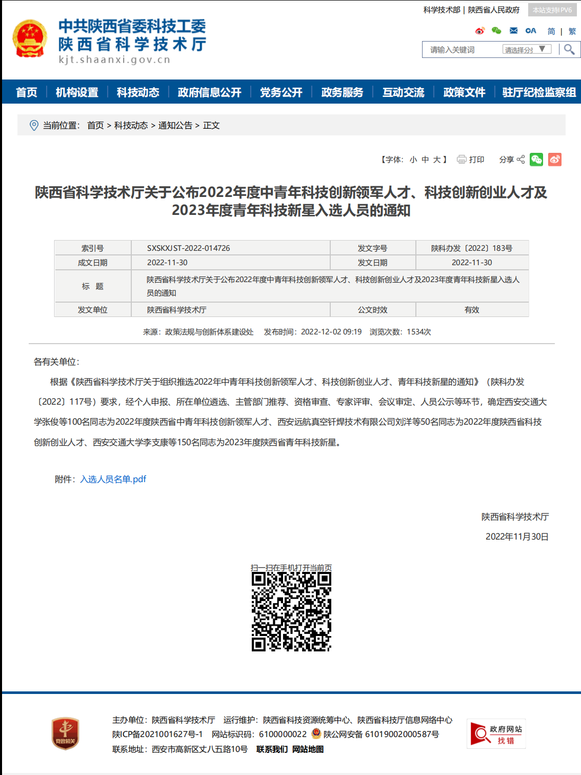Share the article via red Weibo icon
581x775 pixels.
coord(555,160)
